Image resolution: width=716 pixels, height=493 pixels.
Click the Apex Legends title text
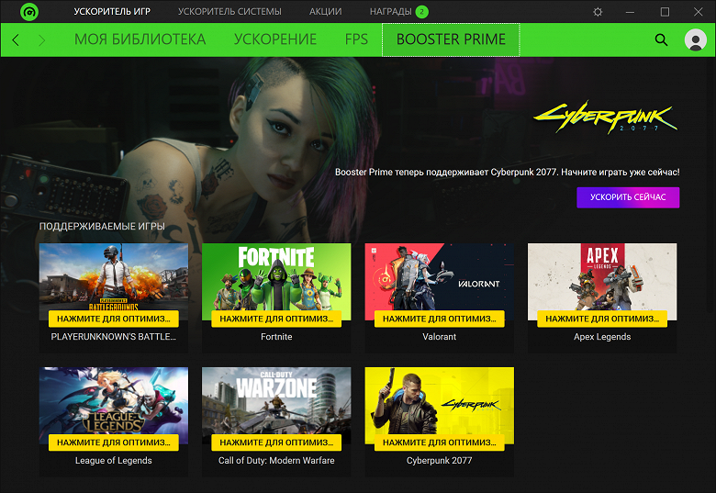[x=602, y=337]
